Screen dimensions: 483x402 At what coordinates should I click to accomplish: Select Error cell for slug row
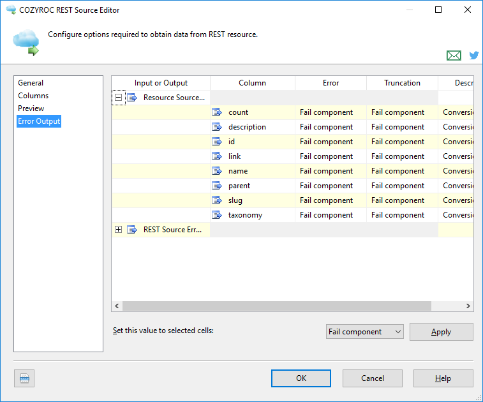331,200
